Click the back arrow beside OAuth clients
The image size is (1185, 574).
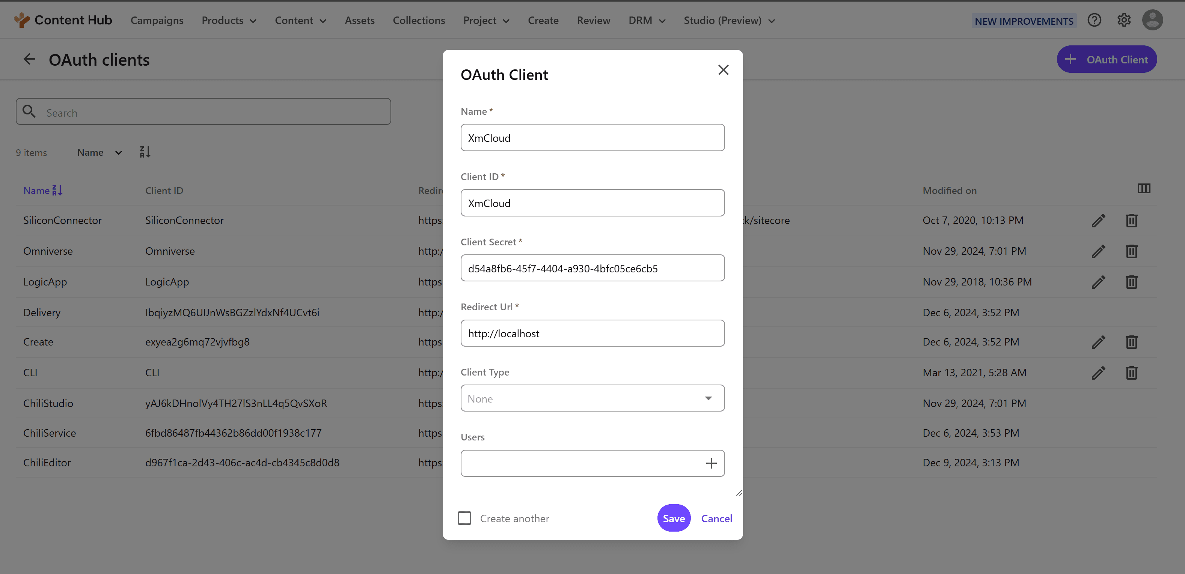tap(29, 59)
